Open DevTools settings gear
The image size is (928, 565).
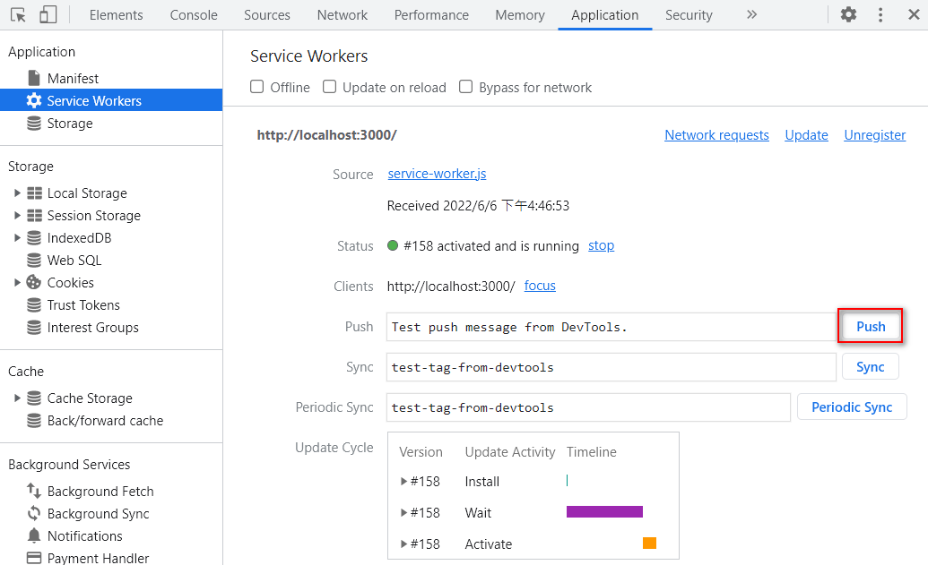point(848,15)
